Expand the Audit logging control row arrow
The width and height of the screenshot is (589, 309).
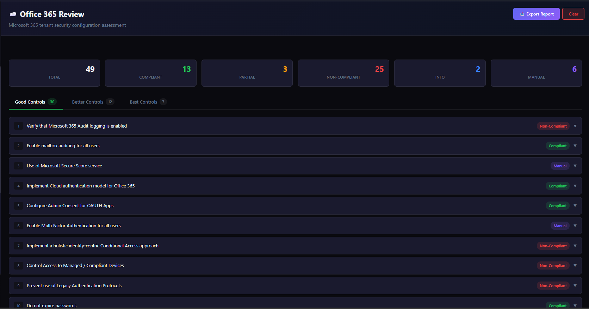pyautogui.click(x=575, y=126)
